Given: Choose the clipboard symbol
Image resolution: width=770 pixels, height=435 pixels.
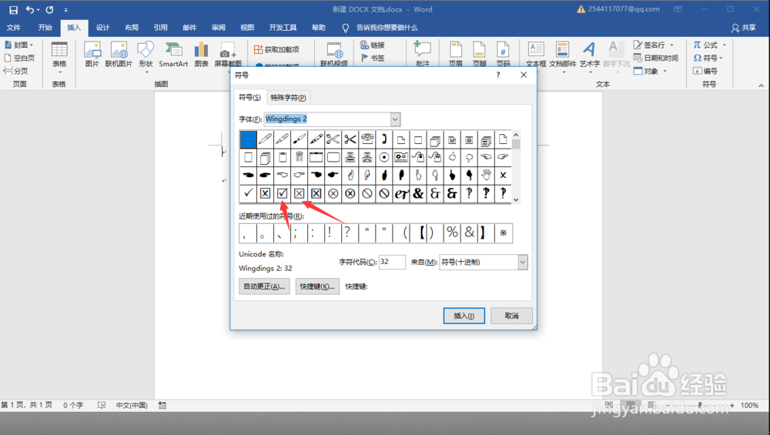Looking at the screenshot, I should (x=282, y=158).
